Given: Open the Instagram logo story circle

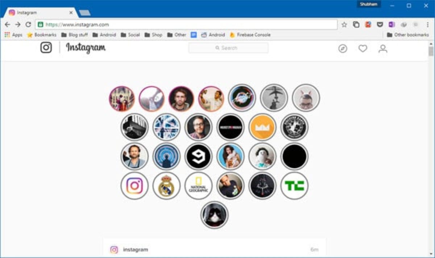Looking at the screenshot, I should click(x=134, y=186).
